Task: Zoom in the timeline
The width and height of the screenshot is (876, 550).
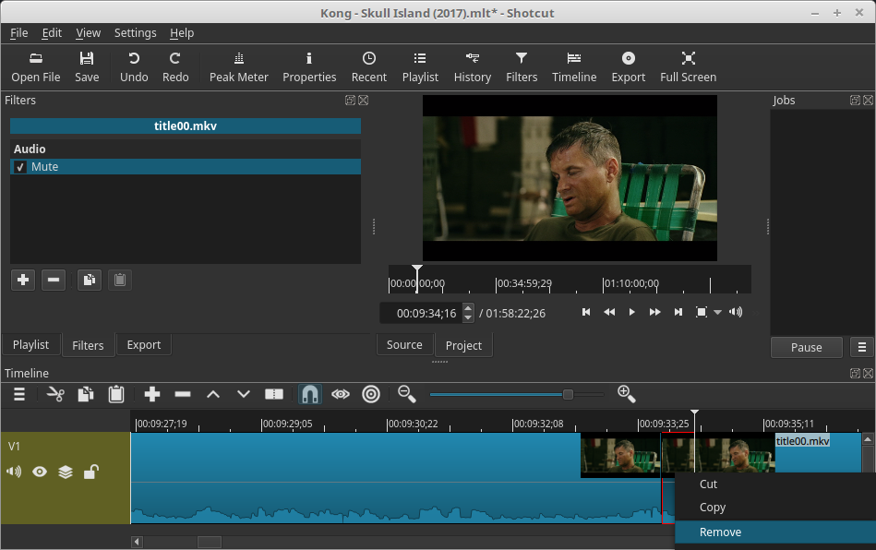Action: click(626, 395)
